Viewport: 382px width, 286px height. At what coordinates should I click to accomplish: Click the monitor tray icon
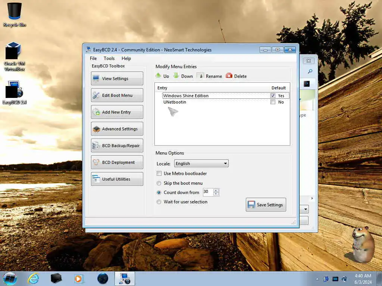pyautogui.click(x=335, y=279)
